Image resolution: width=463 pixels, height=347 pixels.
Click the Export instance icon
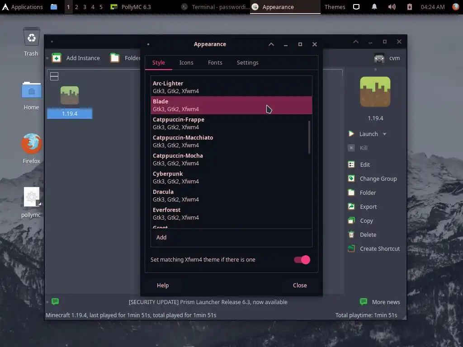click(x=351, y=206)
